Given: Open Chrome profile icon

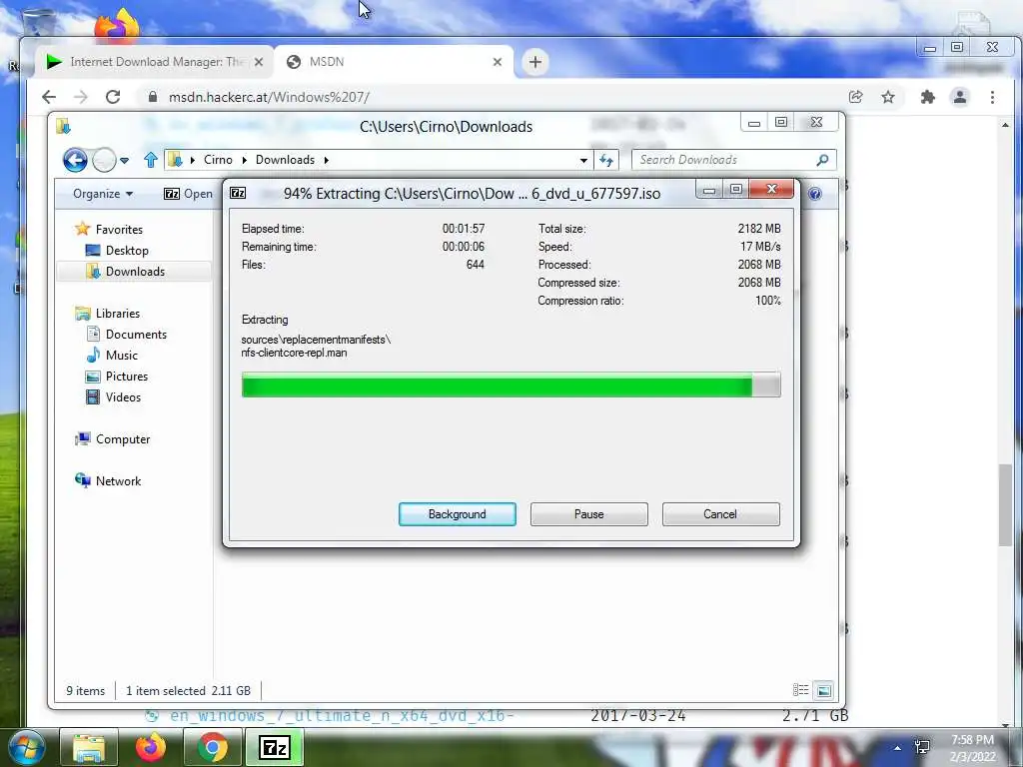Looking at the screenshot, I should (960, 97).
